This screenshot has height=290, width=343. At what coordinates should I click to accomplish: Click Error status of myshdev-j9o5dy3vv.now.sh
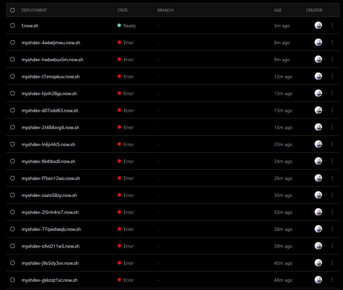(x=126, y=263)
